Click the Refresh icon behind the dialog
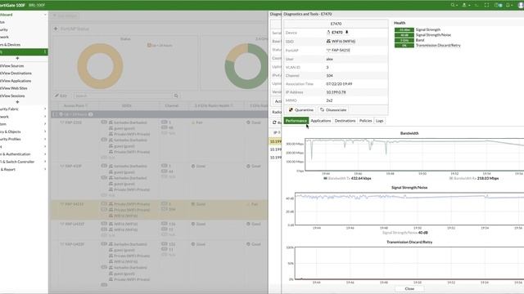This screenshot has width=524, height=294. click(x=274, y=122)
